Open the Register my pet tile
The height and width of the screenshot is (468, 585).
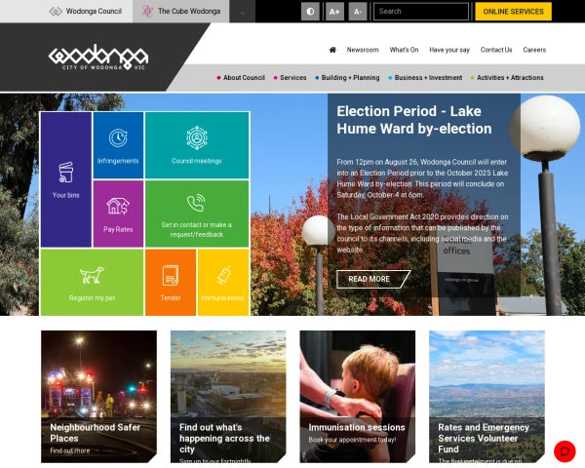click(92, 282)
